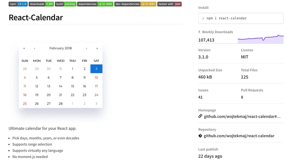Select February 14 in the calendar

(61, 86)
